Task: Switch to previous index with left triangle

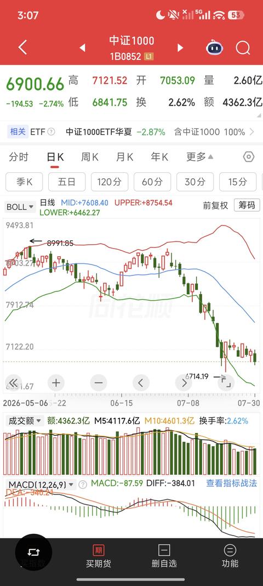Action: click(x=82, y=48)
